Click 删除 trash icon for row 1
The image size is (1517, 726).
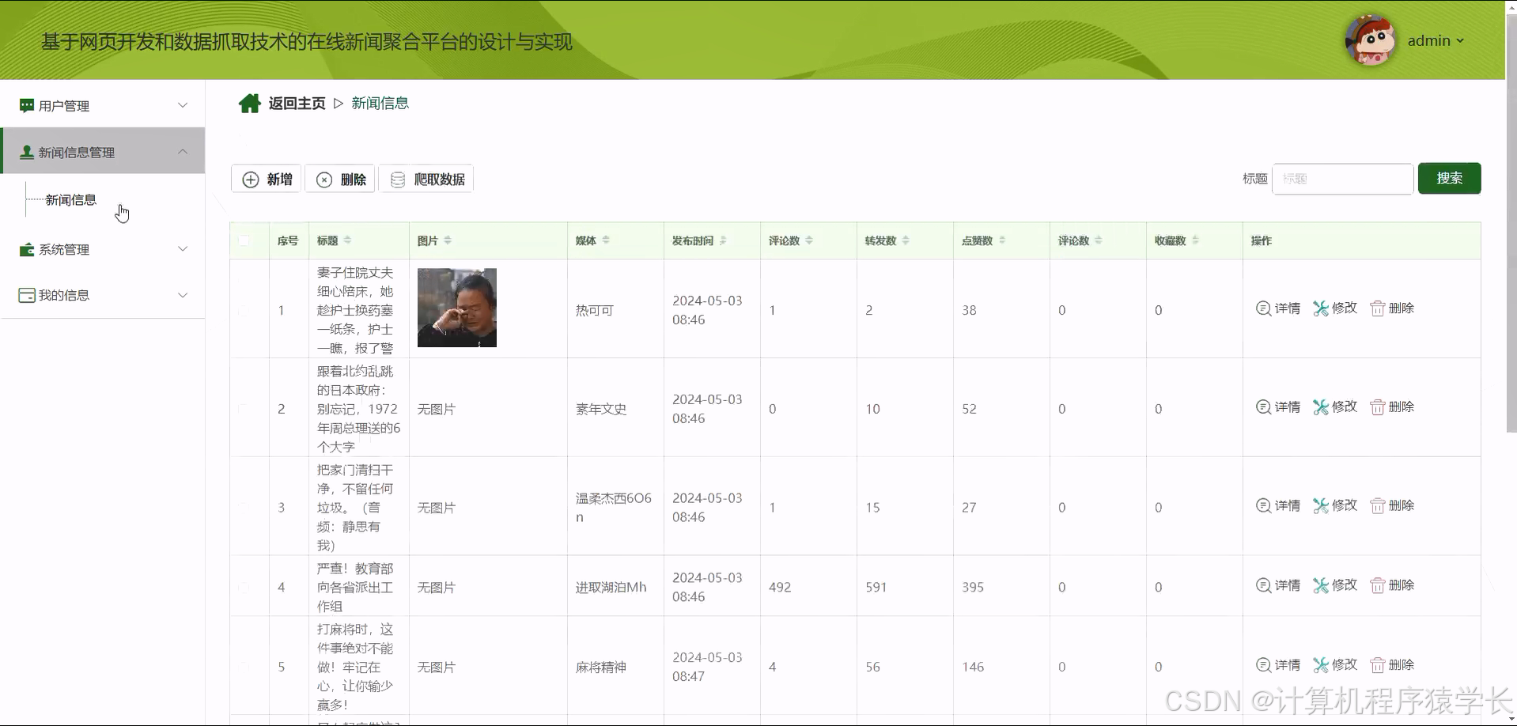point(1378,308)
